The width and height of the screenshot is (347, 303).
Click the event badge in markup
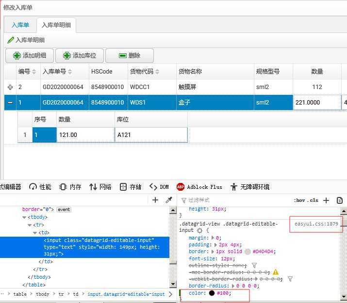click(64, 210)
